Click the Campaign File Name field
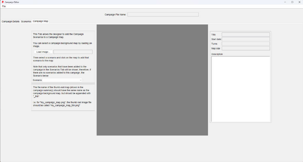The height and width of the screenshot is (162, 303). pyautogui.click(x=163, y=15)
